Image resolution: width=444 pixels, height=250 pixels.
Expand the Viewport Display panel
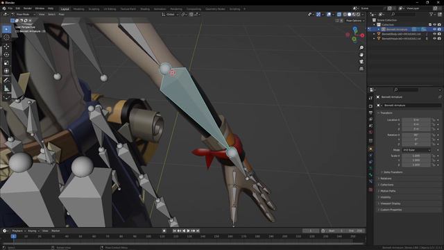[x=390, y=203]
